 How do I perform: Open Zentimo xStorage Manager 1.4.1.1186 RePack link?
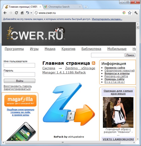click(69, 70)
